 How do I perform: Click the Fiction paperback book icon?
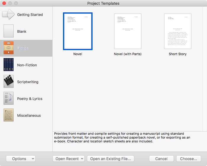coord(9,48)
